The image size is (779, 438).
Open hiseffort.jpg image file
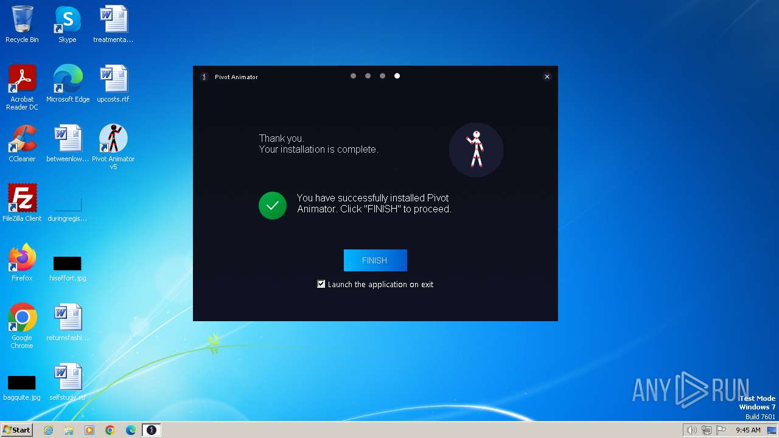tap(68, 268)
